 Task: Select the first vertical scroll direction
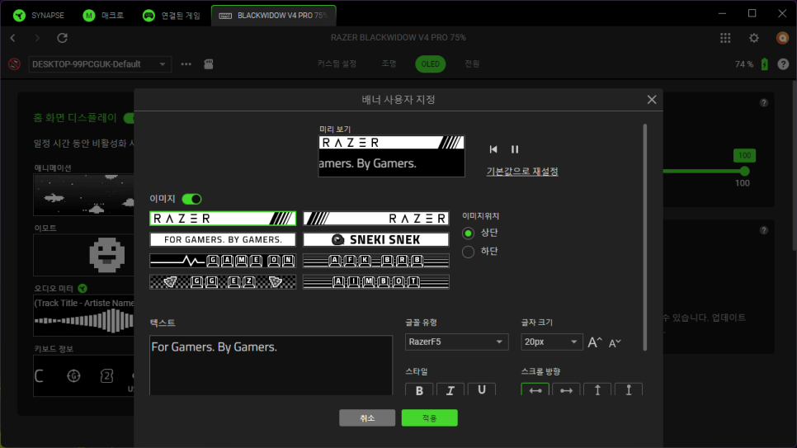597,390
